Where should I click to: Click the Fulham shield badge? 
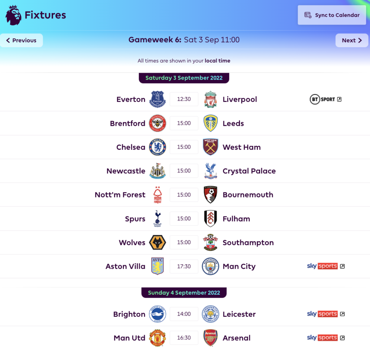(x=211, y=218)
